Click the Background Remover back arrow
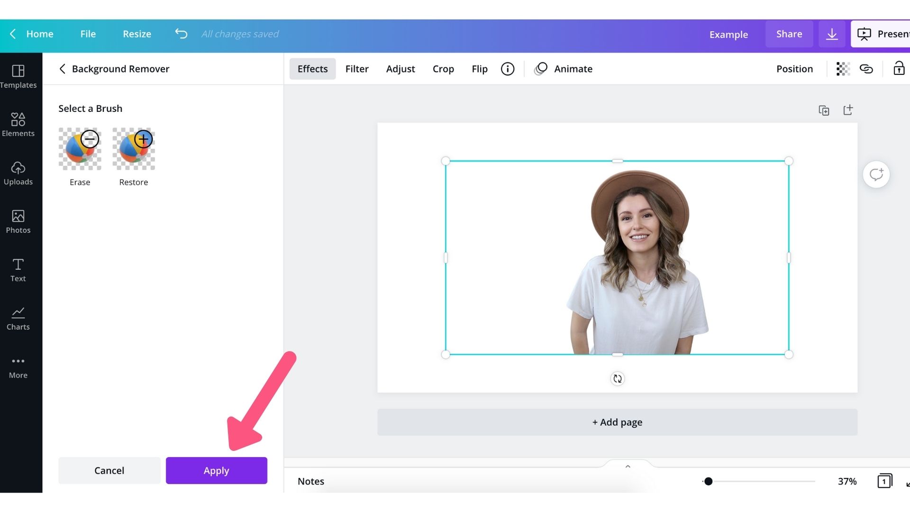 [62, 69]
